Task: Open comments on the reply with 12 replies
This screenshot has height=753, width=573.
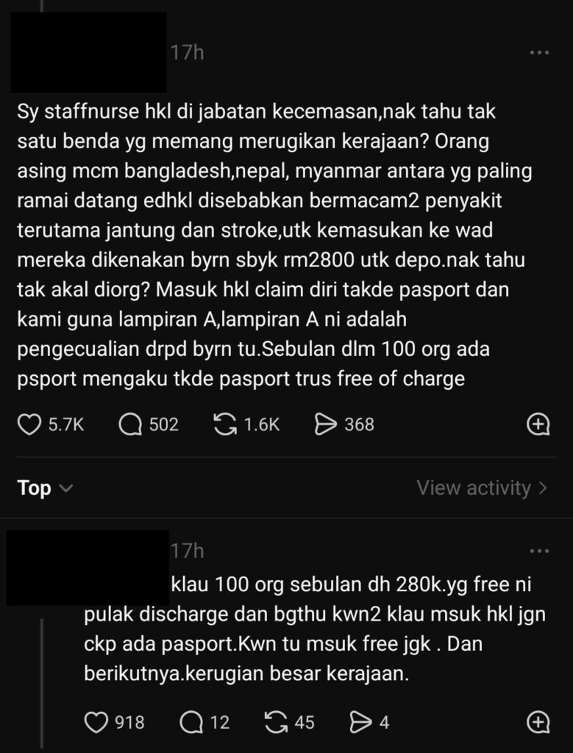Action: [192, 723]
